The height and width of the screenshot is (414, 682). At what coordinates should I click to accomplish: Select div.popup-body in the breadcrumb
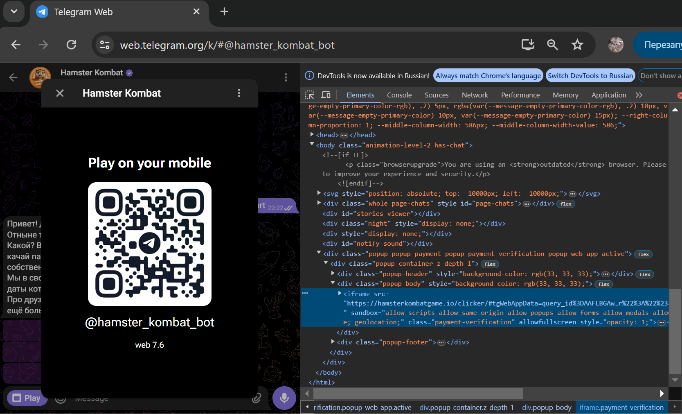547,407
